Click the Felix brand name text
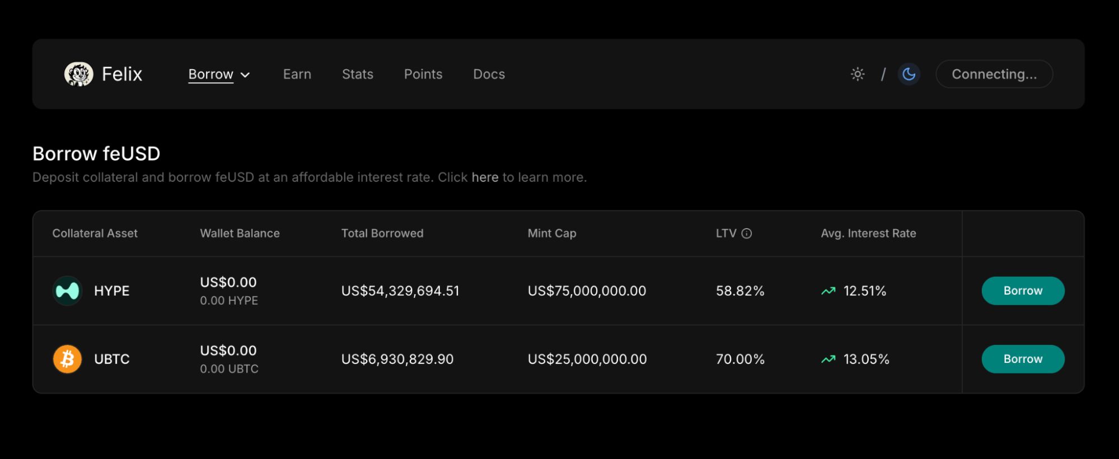The width and height of the screenshot is (1119, 459). click(x=122, y=74)
